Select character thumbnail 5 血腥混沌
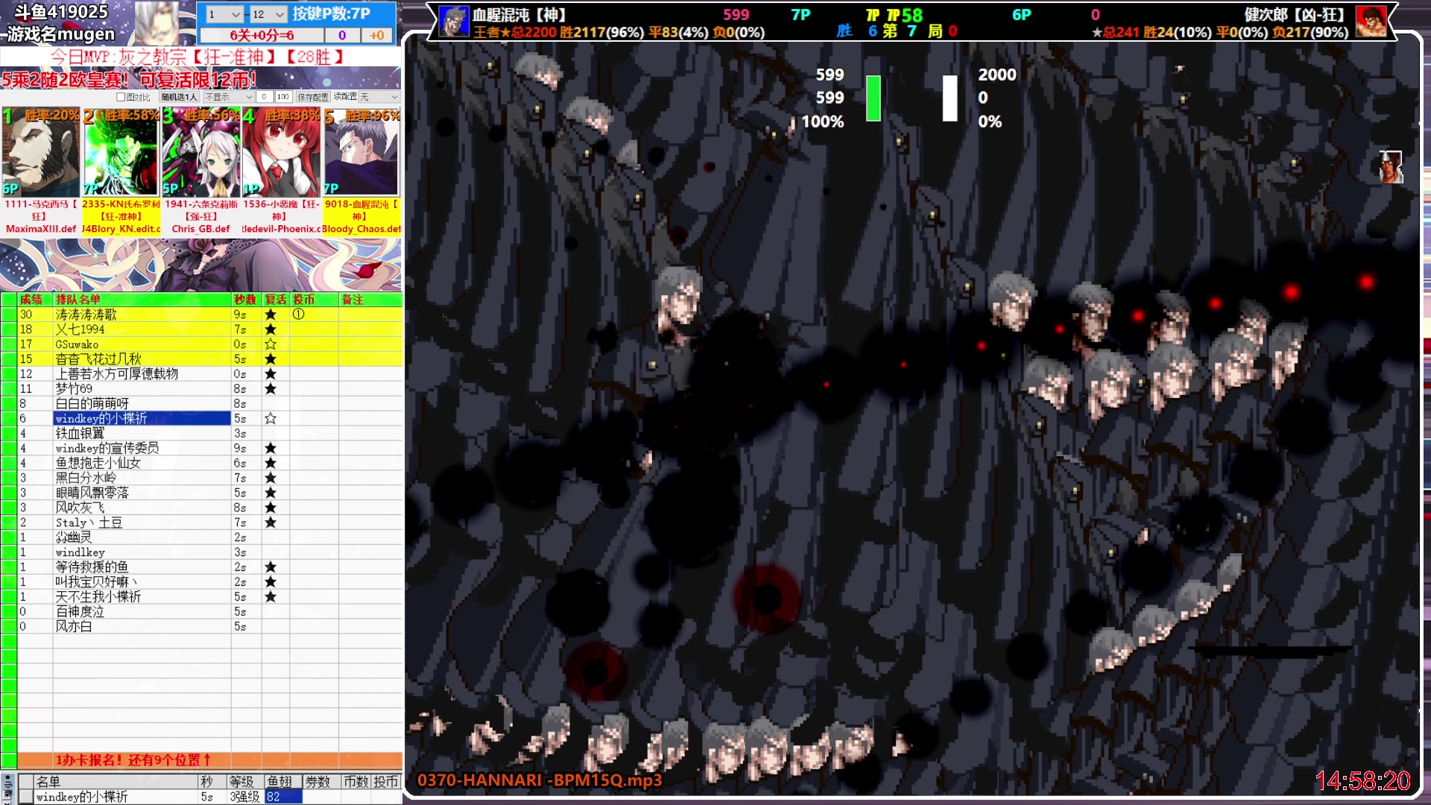Viewport: 1431px width, 805px height. [361, 153]
